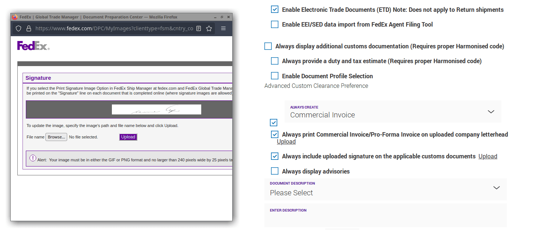Click Advanced Custom Clearance Preference text

[x=316, y=86]
